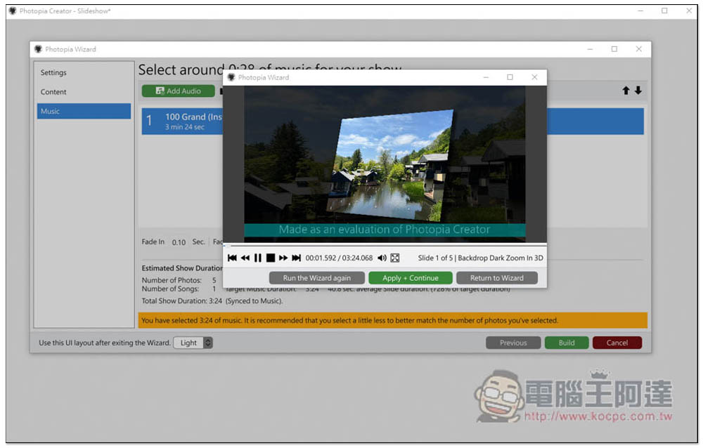The image size is (703, 448).
Task: Select the Music wizard page
Action: tap(84, 111)
